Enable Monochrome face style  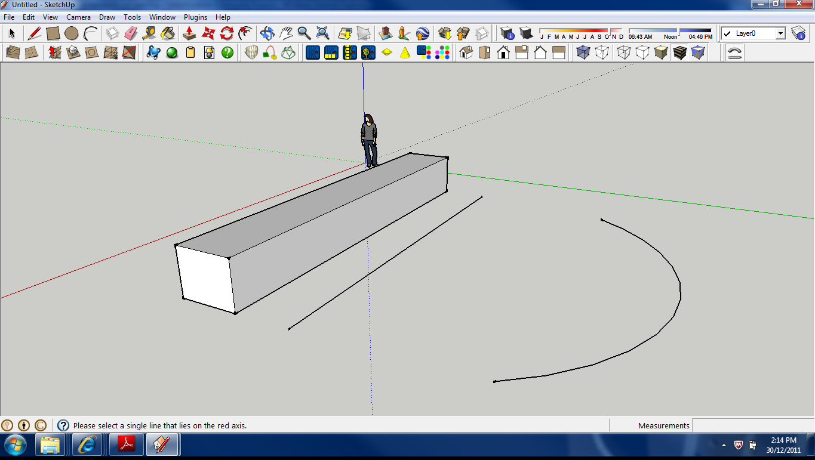[698, 53]
